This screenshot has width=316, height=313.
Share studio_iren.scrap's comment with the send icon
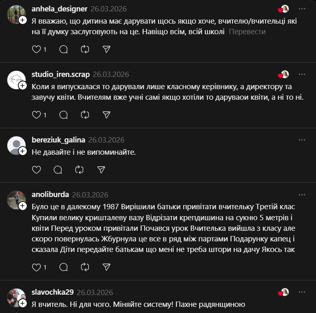(x=106, y=115)
